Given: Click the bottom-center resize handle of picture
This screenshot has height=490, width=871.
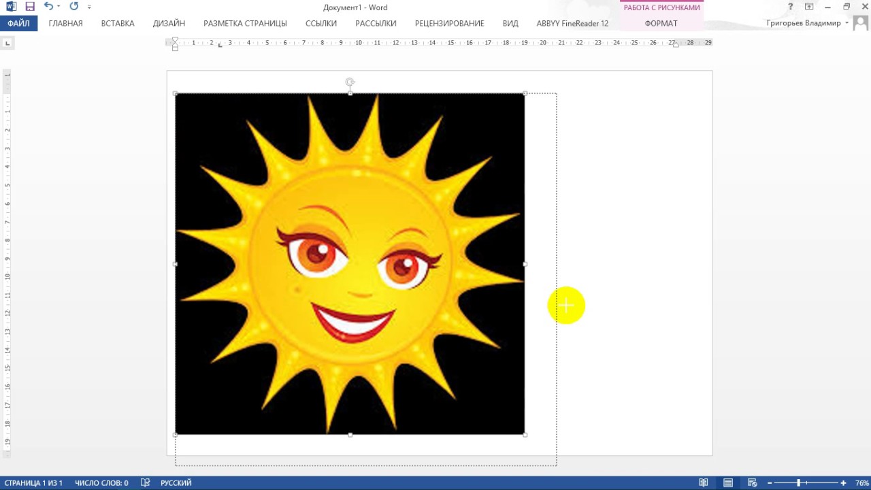Looking at the screenshot, I should pyautogui.click(x=350, y=434).
